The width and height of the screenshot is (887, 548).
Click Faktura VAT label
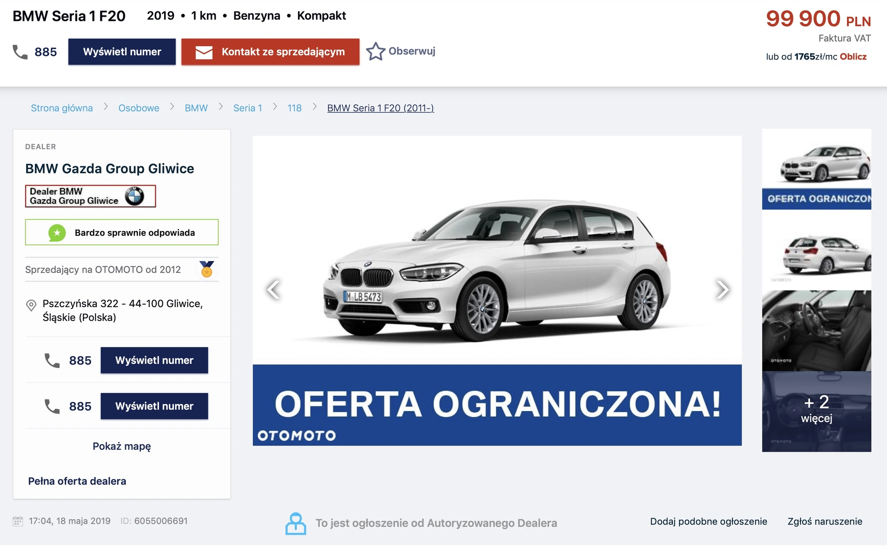tap(844, 38)
